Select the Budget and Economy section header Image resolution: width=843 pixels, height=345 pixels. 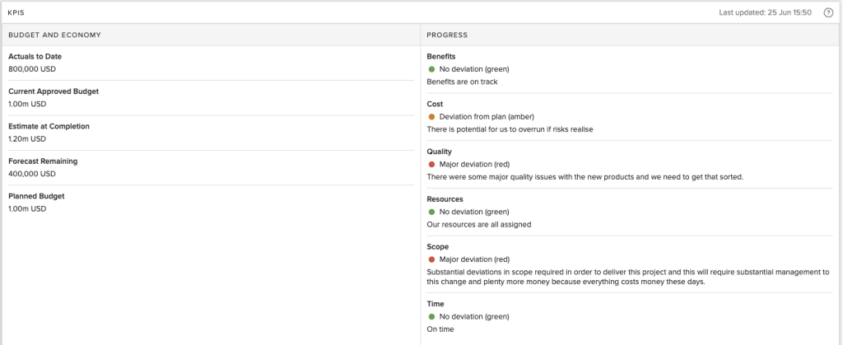(54, 35)
